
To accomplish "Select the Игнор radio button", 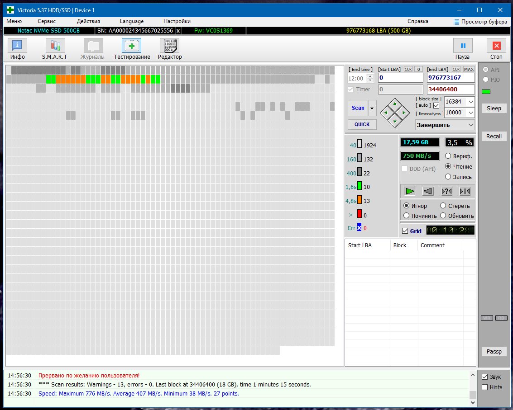I will click(406, 206).
